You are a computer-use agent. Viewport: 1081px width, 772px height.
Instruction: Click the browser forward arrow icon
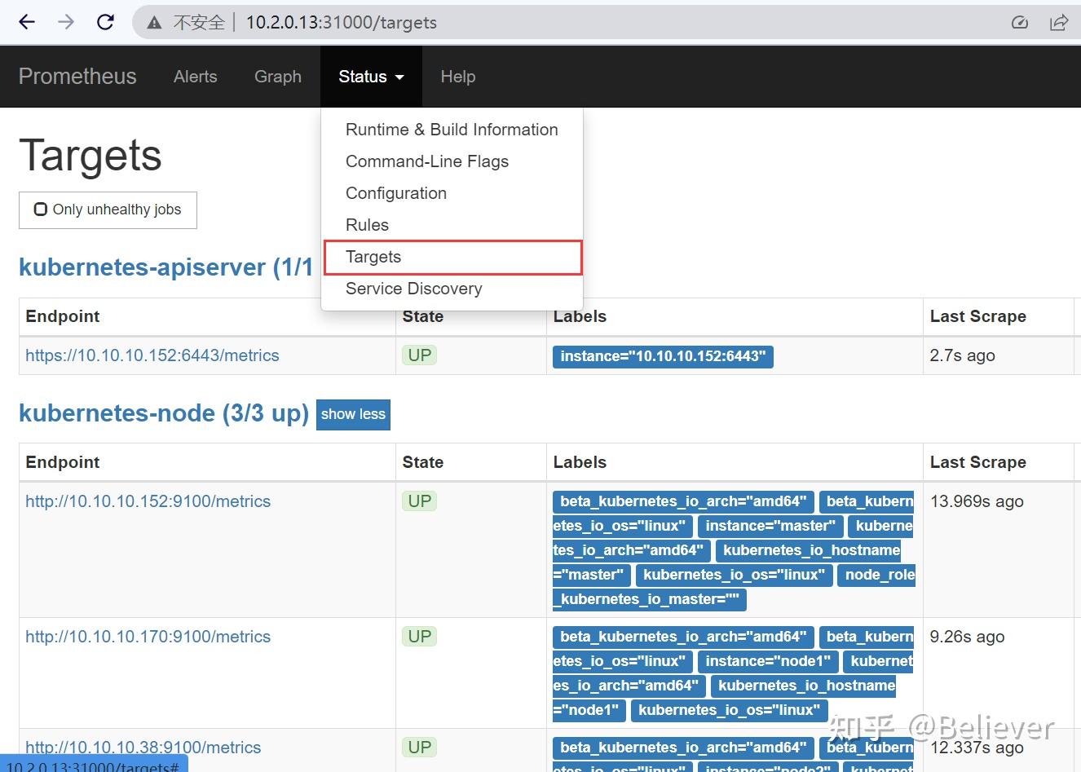click(x=64, y=22)
